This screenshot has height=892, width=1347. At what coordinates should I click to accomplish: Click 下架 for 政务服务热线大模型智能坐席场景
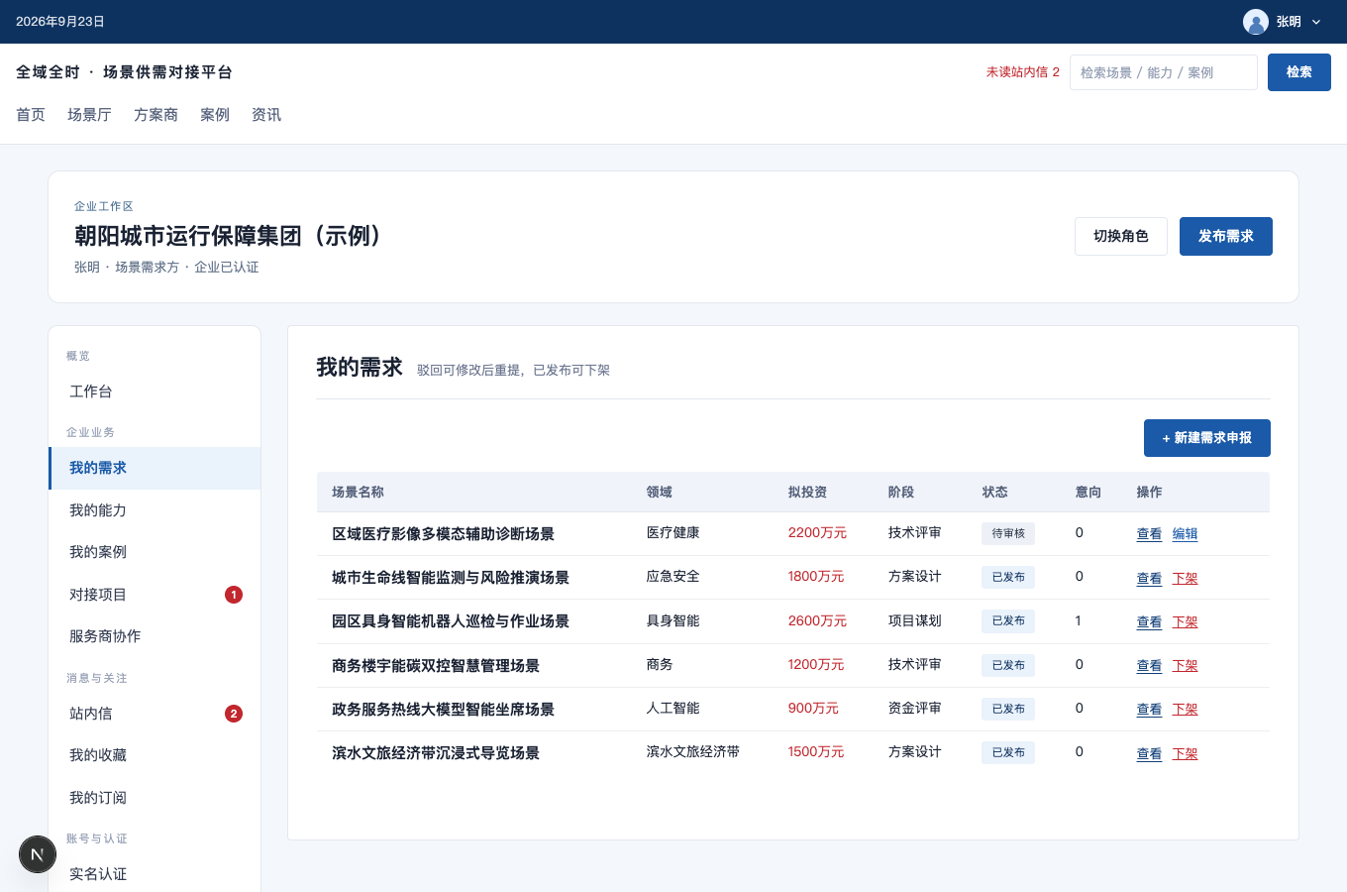[x=1185, y=710]
